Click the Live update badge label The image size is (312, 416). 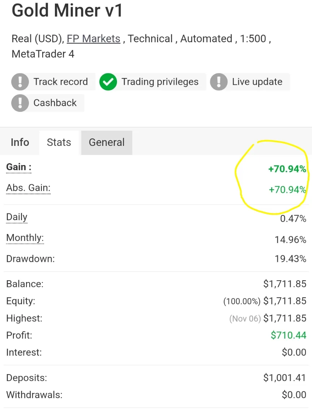click(257, 82)
